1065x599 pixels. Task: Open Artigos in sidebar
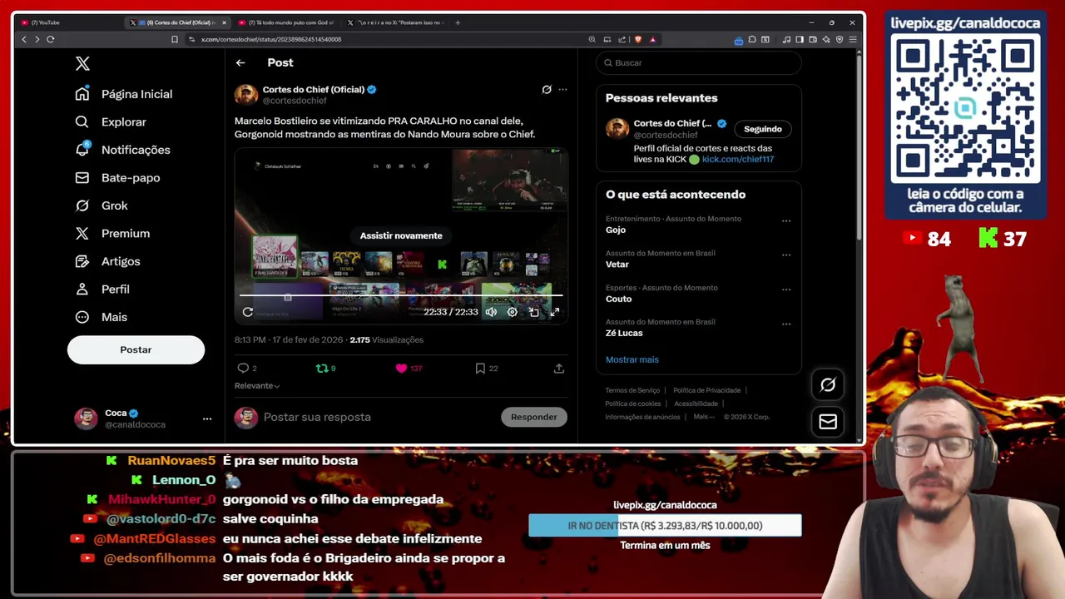click(x=107, y=261)
